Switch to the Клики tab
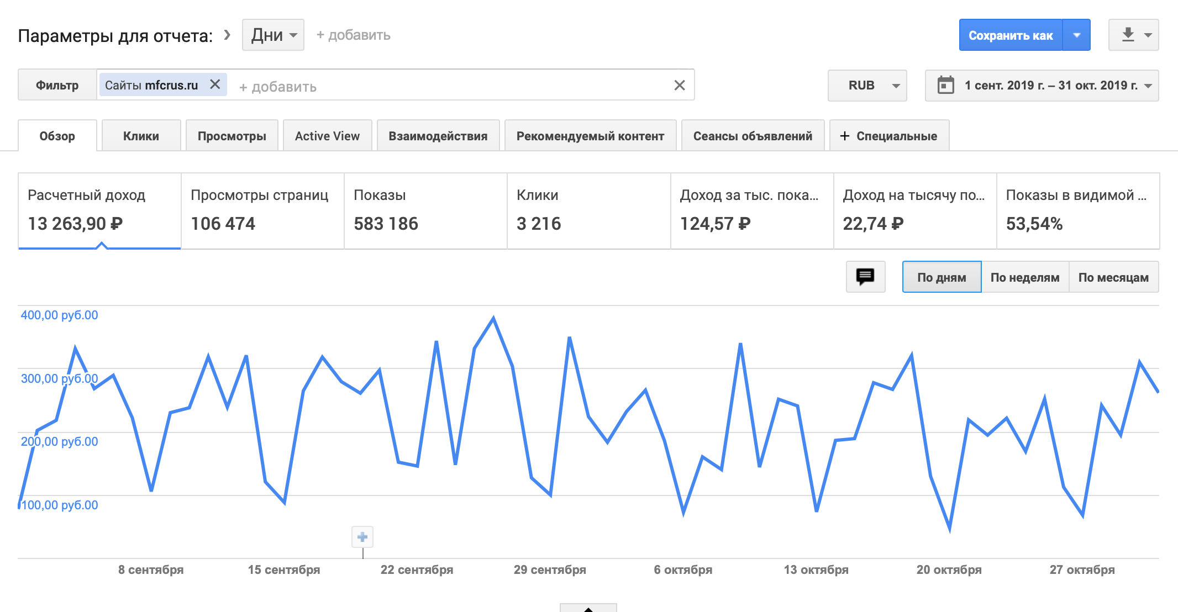 point(141,136)
